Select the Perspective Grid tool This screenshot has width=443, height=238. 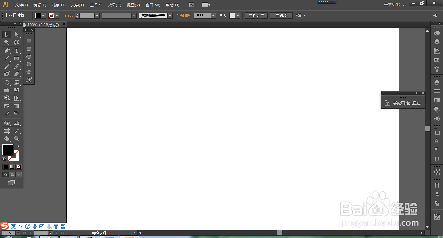(x=17, y=98)
